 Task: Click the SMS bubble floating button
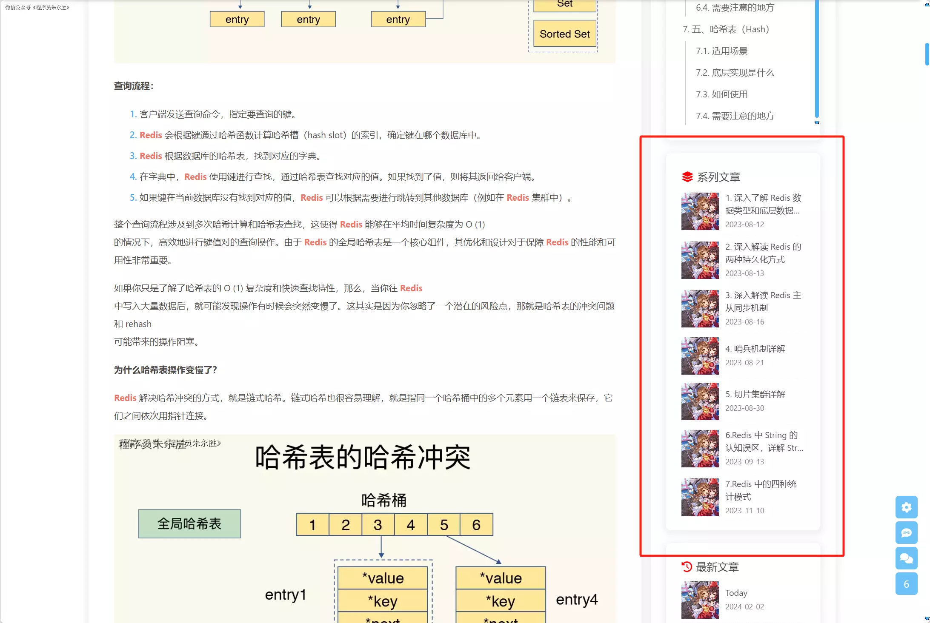(x=906, y=532)
